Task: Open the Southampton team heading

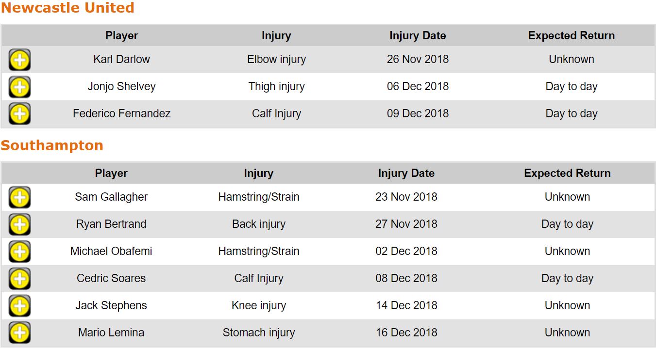Action: pos(52,146)
